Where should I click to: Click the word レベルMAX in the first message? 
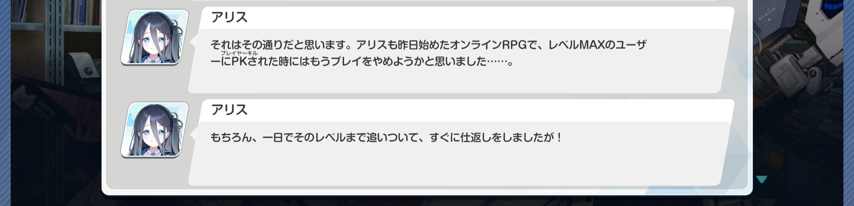click(576, 45)
